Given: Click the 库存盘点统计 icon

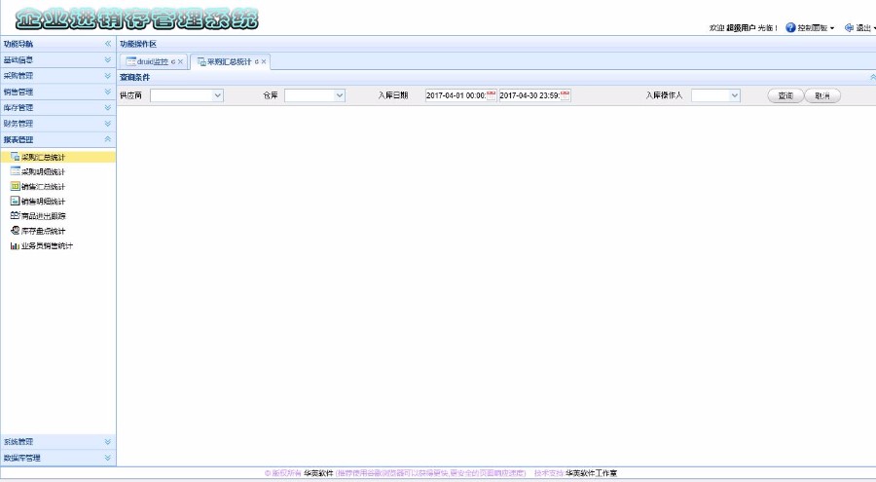Looking at the screenshot, I should coord(15,231).
